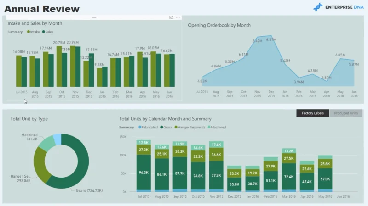Screen dimensions: 368x206
Task: Click the 17.4K Machined segment for Nov 2015
Action: pos(216,145)
